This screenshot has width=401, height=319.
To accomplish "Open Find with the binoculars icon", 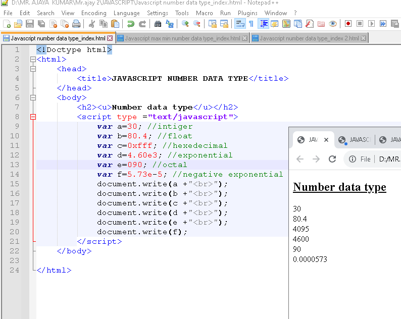I will (158, 24).
